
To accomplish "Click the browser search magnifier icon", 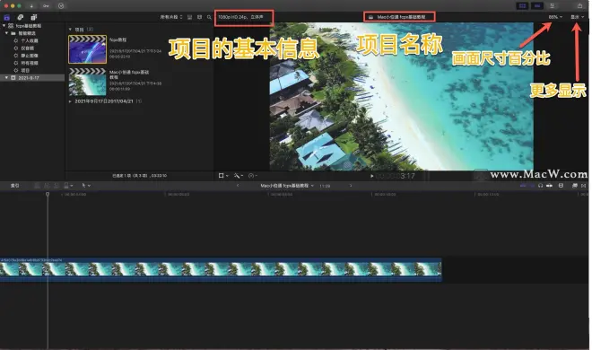I will (x=209, y=17).
